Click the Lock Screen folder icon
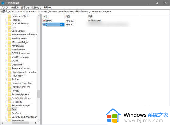 coord(9,31)
